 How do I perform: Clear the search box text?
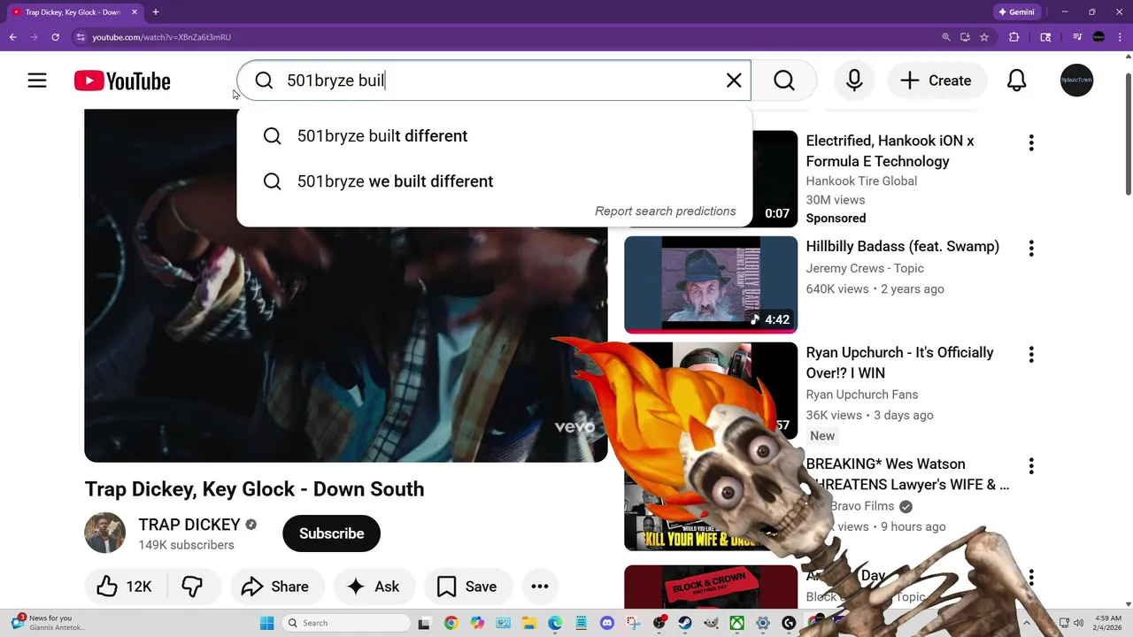(x=734, y=81)
